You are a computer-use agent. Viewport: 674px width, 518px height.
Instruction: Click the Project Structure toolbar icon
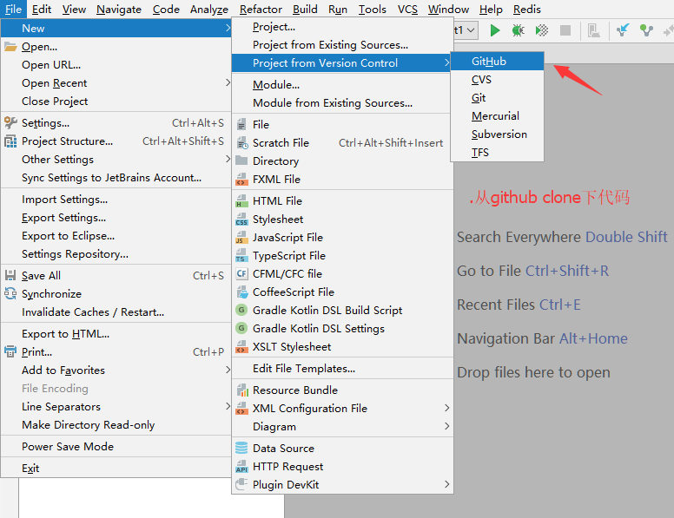593,30
